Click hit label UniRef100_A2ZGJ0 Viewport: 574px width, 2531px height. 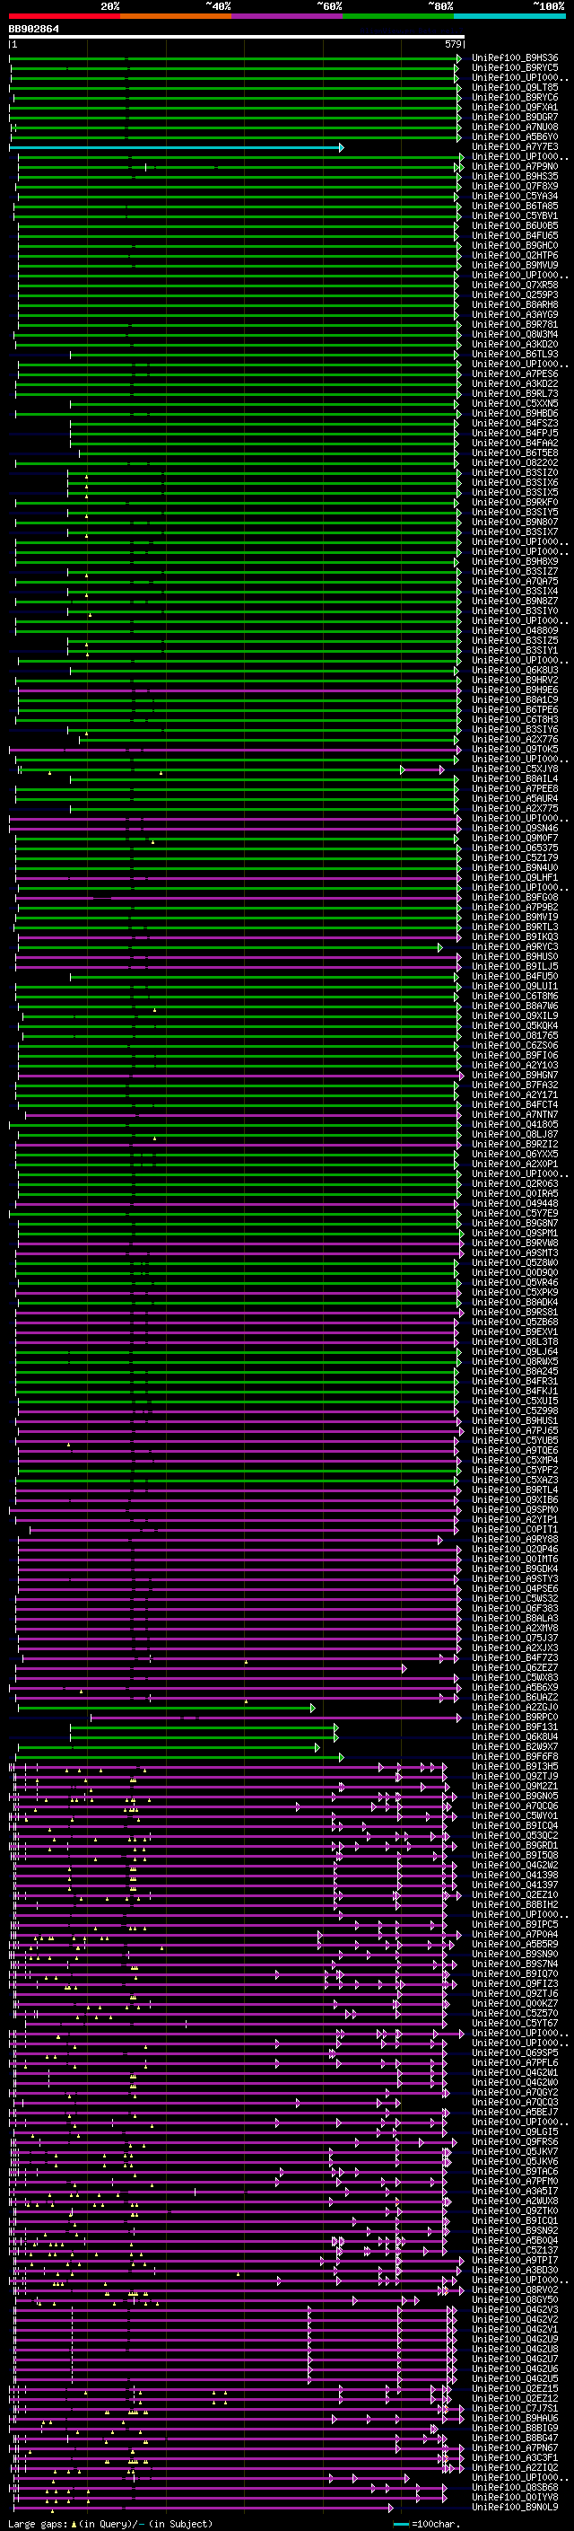pyautogui.click(x=515, y=1708)
